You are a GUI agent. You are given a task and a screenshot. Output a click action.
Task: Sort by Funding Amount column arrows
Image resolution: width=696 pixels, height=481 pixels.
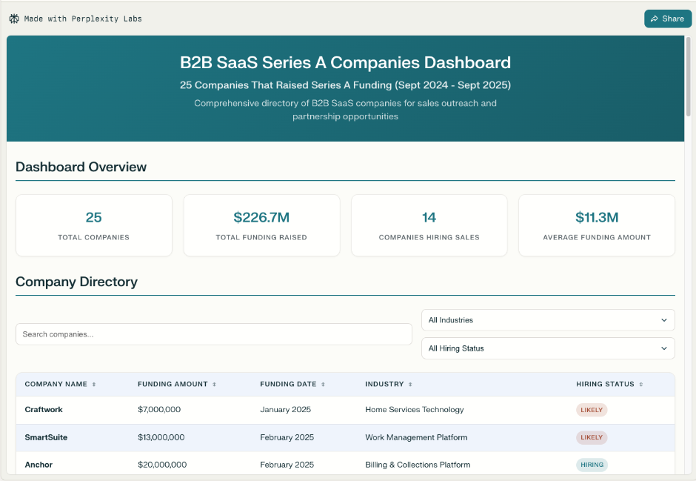[215, 385]
